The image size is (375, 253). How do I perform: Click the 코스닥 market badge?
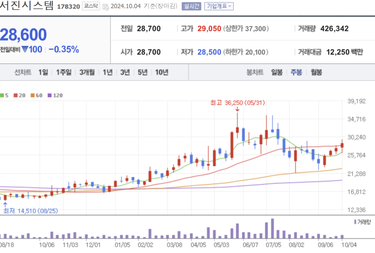click(x=91, y=6)
